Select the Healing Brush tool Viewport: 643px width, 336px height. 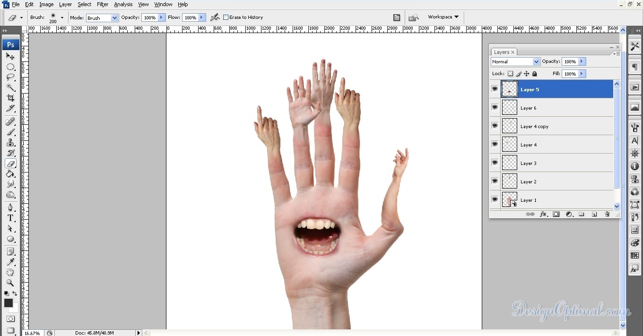point(10,122)
